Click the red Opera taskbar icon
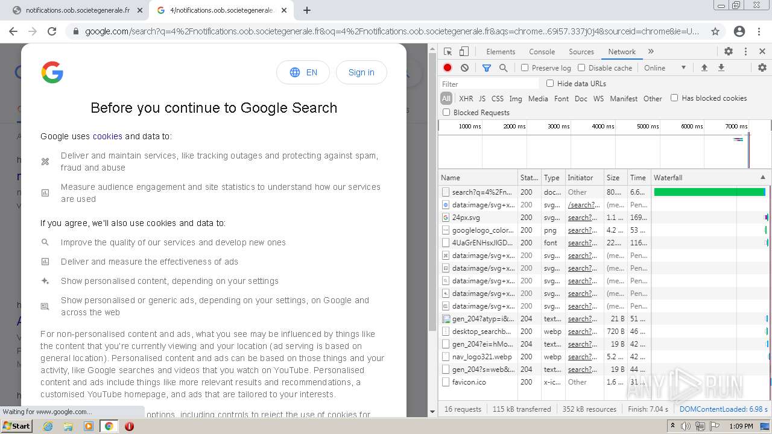 click(x=129, y=426)
